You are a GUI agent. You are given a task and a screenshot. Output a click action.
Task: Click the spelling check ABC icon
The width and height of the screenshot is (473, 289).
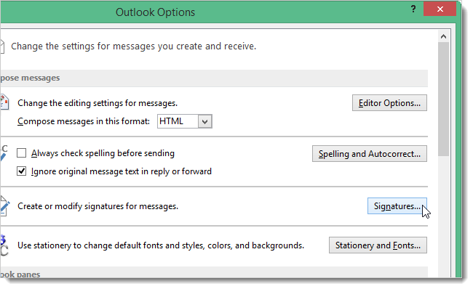point(4,153)
